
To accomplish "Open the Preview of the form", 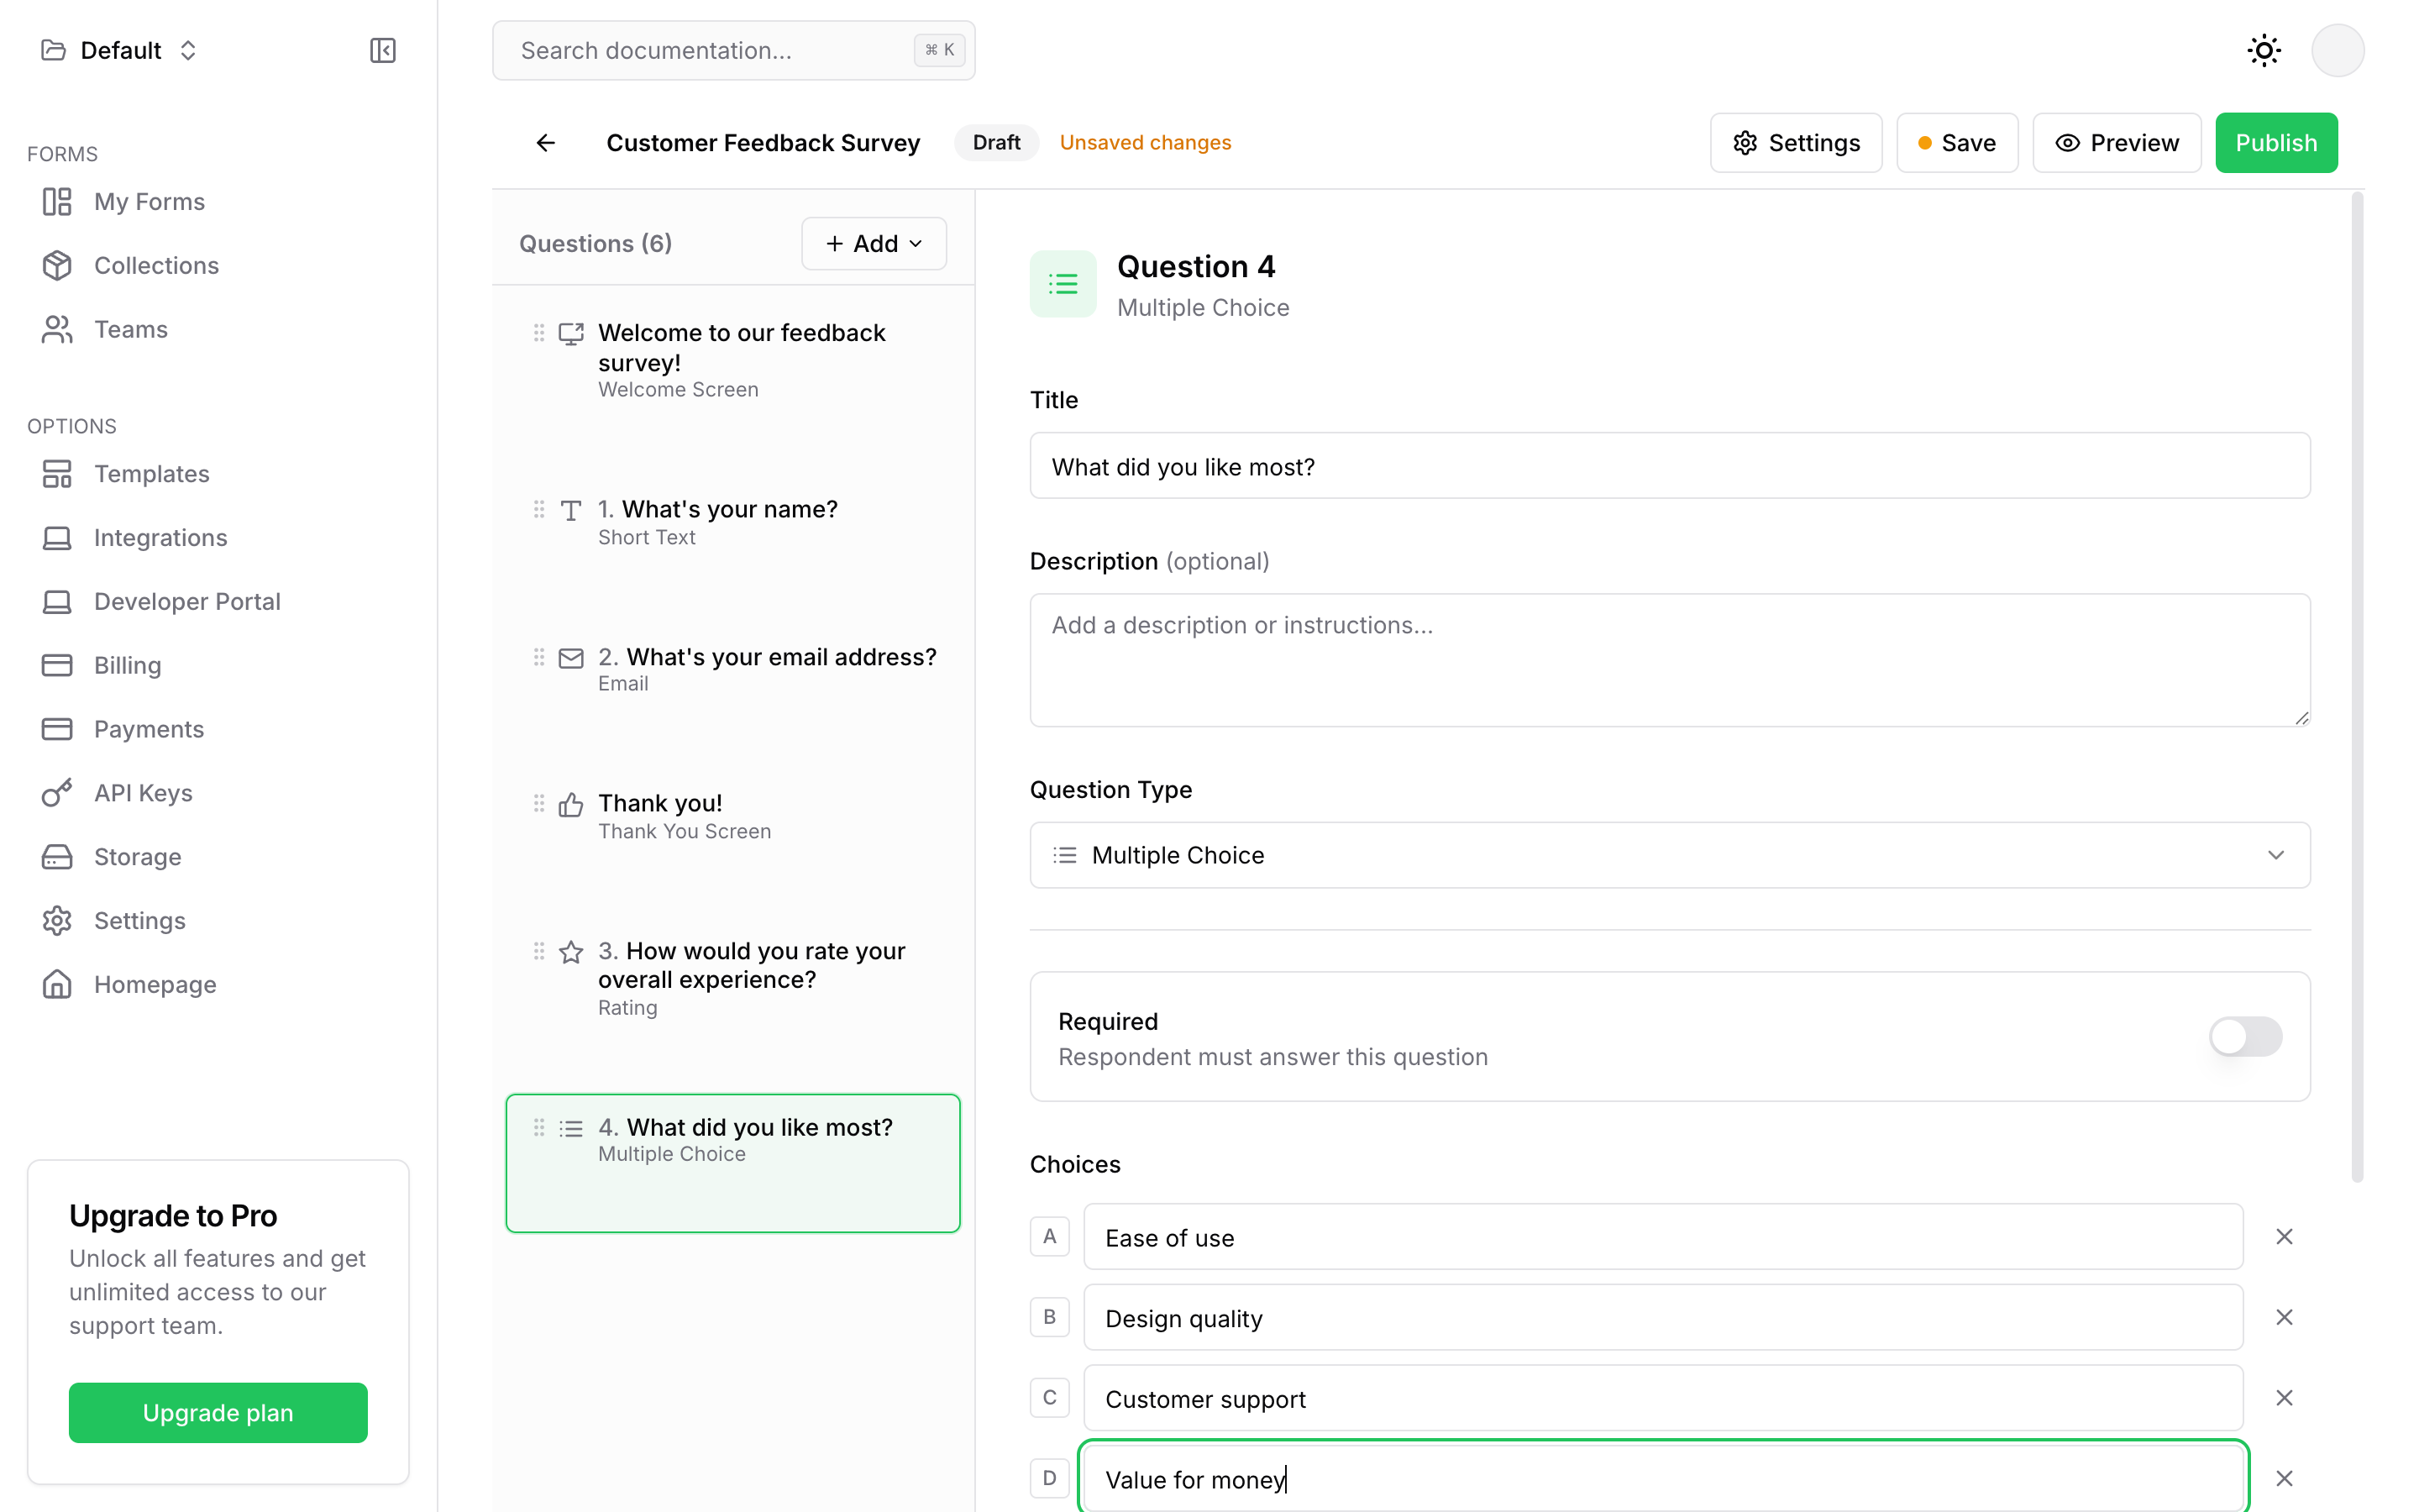I will [x=2116, y=143].
